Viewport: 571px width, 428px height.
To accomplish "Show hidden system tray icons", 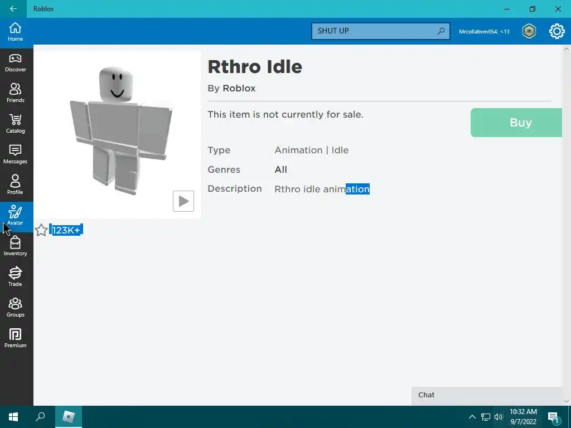I will pos(472,417).
